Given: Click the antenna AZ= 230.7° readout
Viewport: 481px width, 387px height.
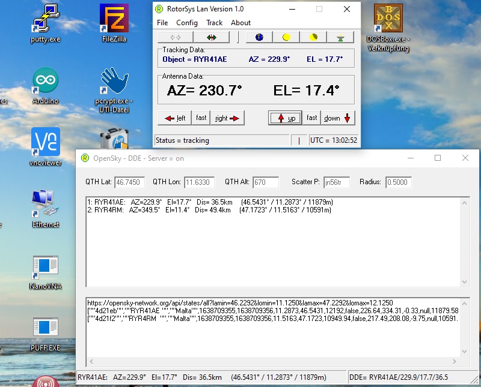Looking at the screenshot, I should coord(204,91).
